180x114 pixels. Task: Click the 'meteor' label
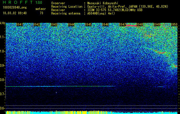coord(41,9)
